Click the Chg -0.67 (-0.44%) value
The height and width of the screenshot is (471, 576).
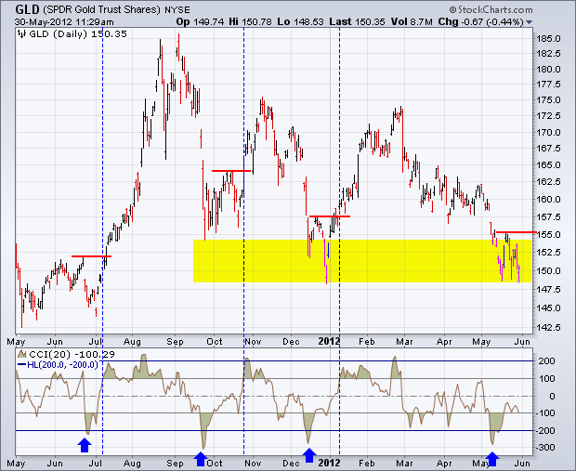[x=480, y=22]
